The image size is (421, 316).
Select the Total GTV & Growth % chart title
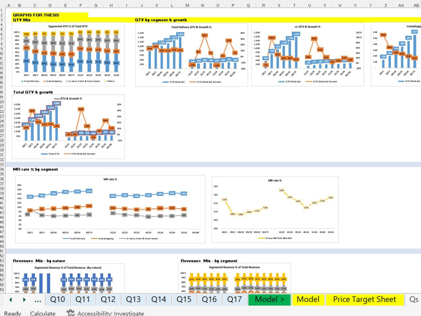point(68,99)
